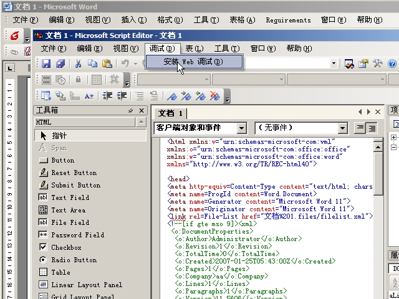This screenshot has width=399, height=299.
Task: Open Word's Requirements menu
Action: [288, 20]
